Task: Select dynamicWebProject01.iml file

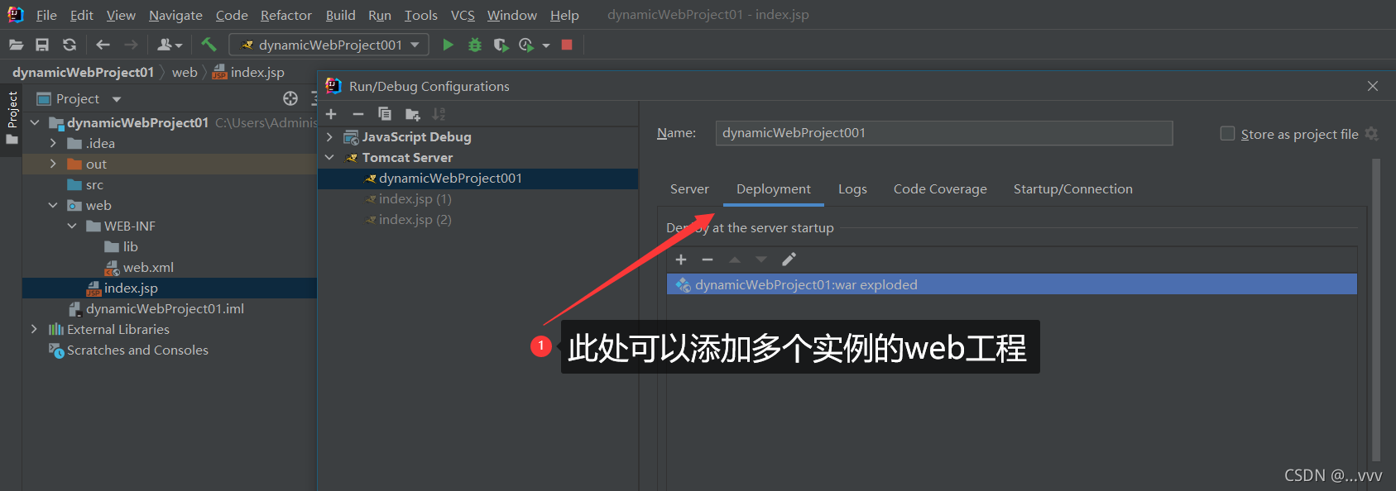Action: click(156, 308)
